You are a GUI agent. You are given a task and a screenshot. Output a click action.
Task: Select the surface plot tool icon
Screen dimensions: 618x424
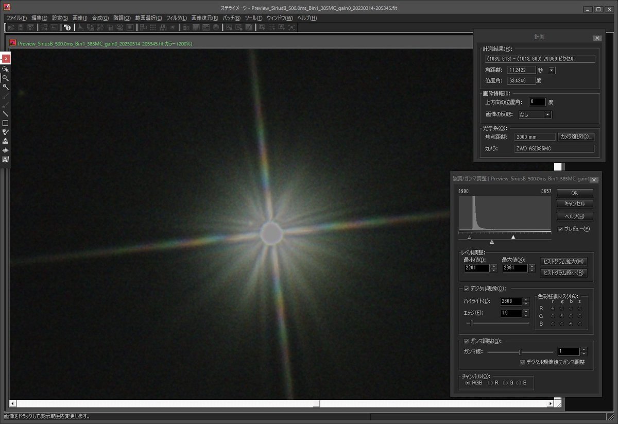click(6, 150)
